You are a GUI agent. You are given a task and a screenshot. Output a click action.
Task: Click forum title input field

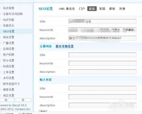point(103,21)
